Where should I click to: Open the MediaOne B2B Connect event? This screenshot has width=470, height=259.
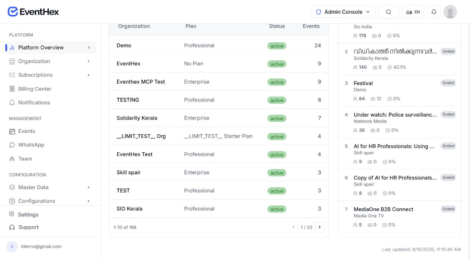pyautogui.click(x=399, y=217)
